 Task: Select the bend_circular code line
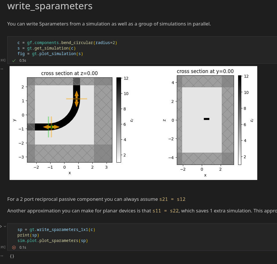[67, 43]
